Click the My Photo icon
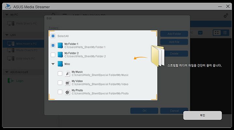Image resolution: width=234 pixels, height=130 pixels. (67, 92)
